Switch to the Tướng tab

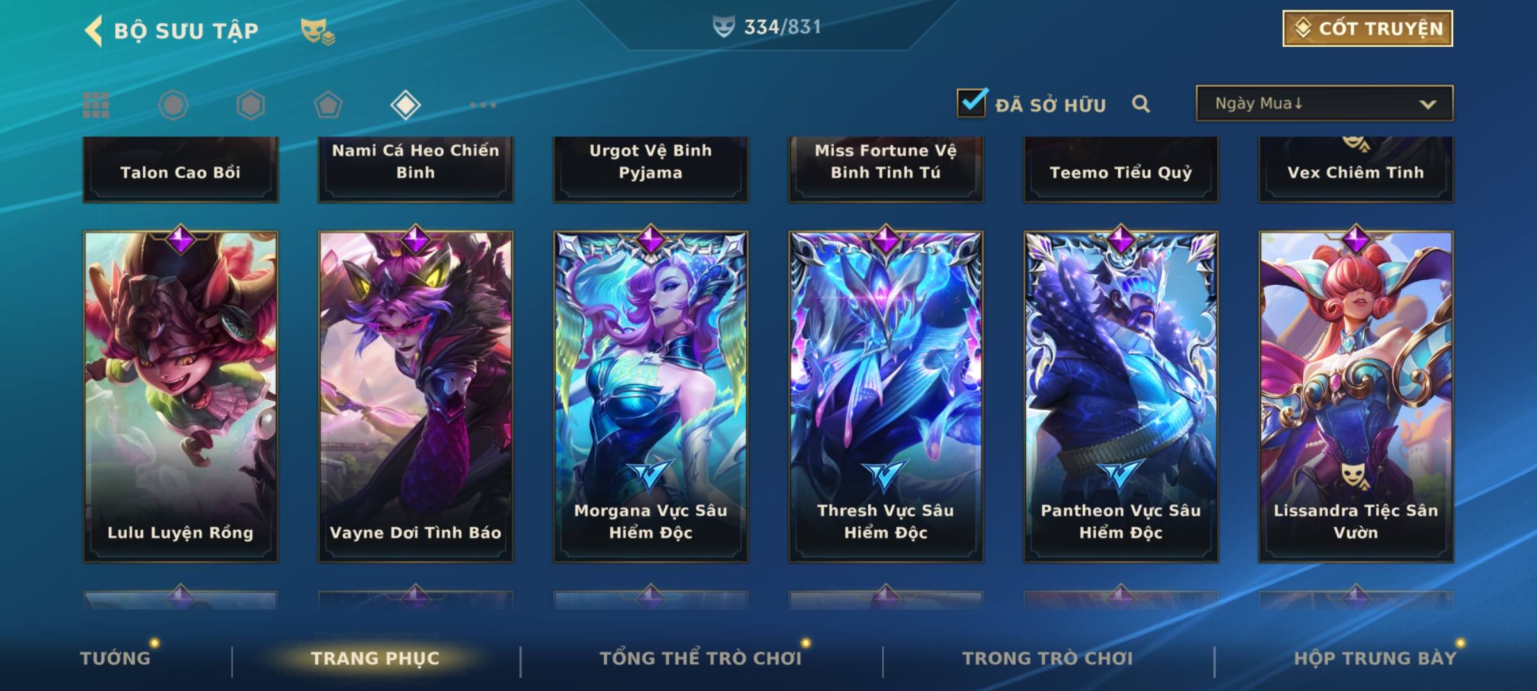pyautogui.click(x=115, y=658)
